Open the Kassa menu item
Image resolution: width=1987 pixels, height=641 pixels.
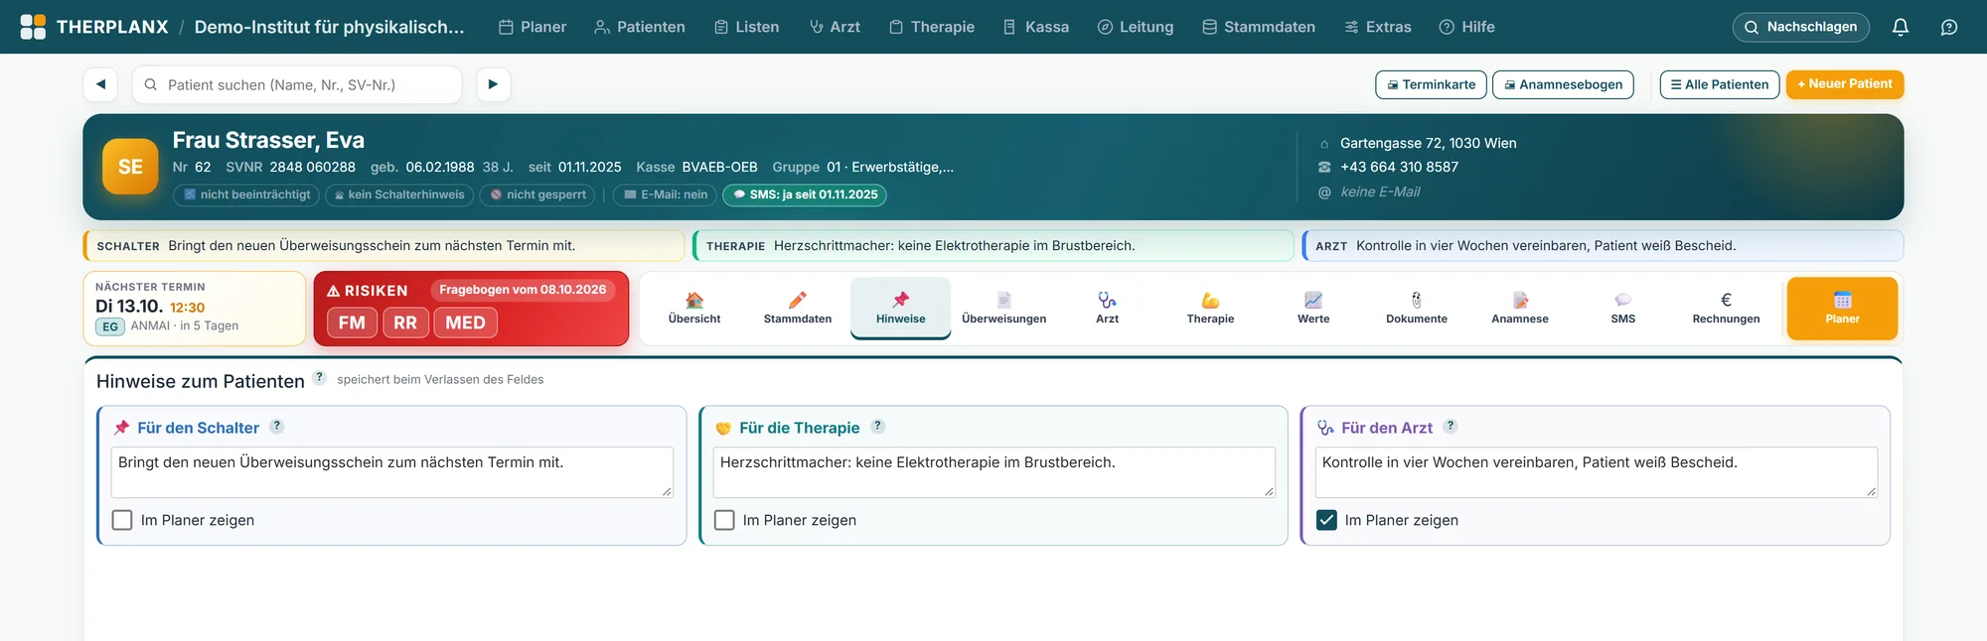1035,27
